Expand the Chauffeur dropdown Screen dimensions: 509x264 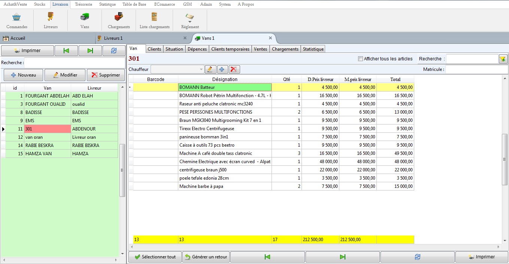(x=201, y=69)
